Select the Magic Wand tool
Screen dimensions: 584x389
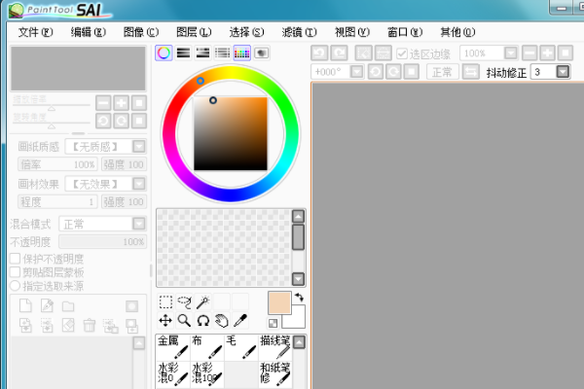pyautogui.click(x=202, y=302)
